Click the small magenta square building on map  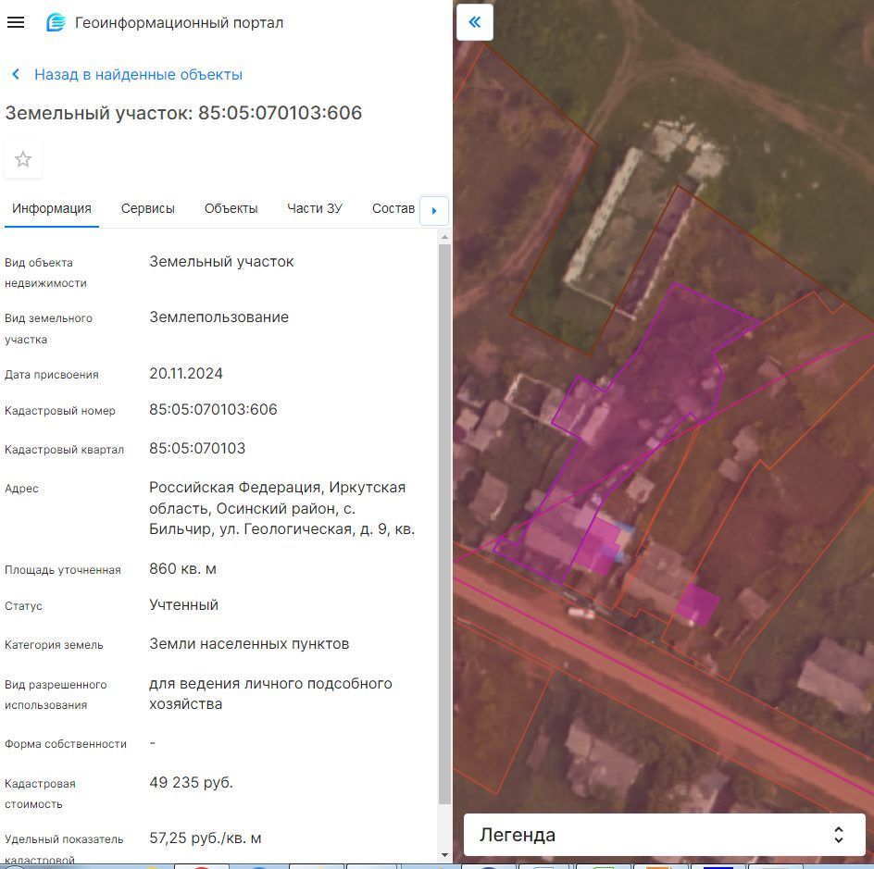click(x=697, y=604)
